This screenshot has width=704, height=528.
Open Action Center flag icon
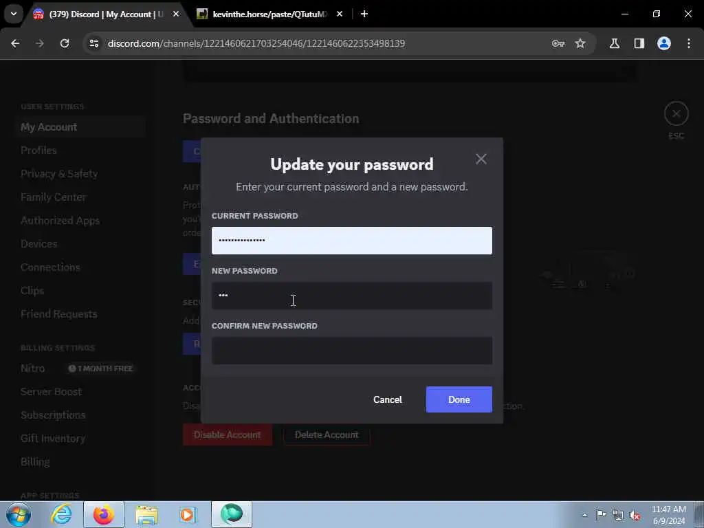(601, 515)
